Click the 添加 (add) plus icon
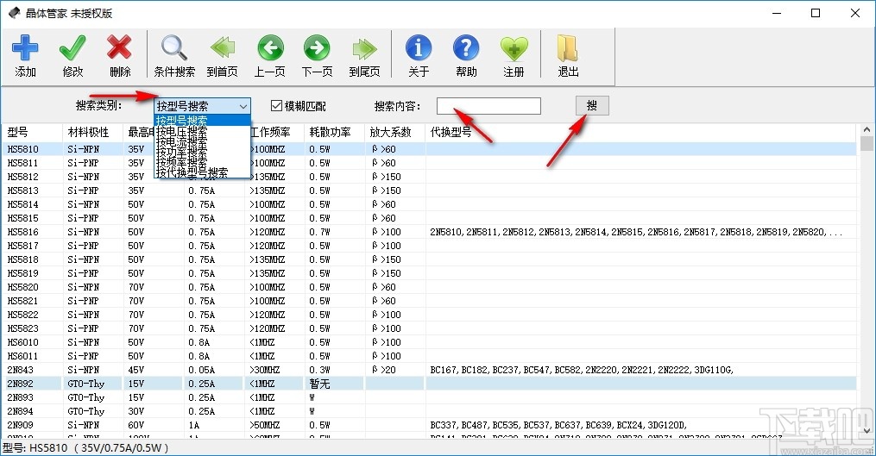This screenshot has width=876, height=456. (25, 48)
